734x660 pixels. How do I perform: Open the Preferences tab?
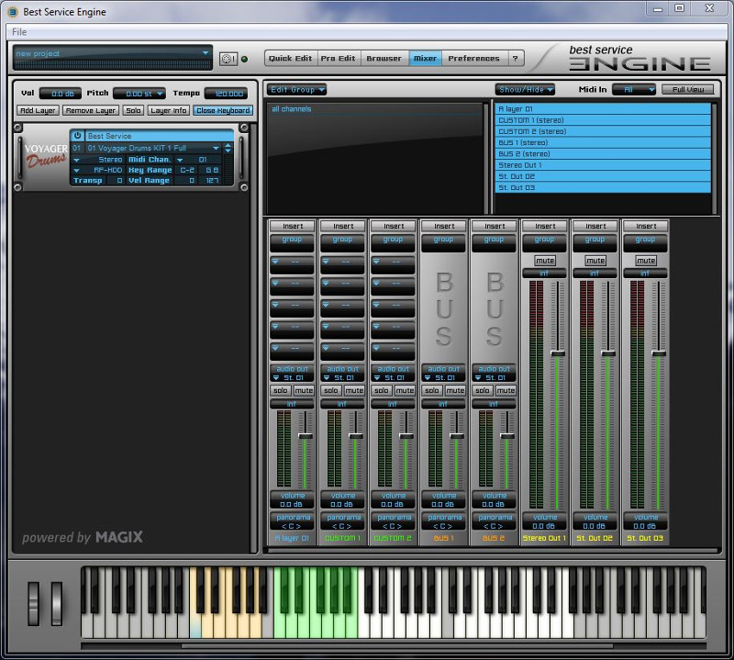[473, 58]
